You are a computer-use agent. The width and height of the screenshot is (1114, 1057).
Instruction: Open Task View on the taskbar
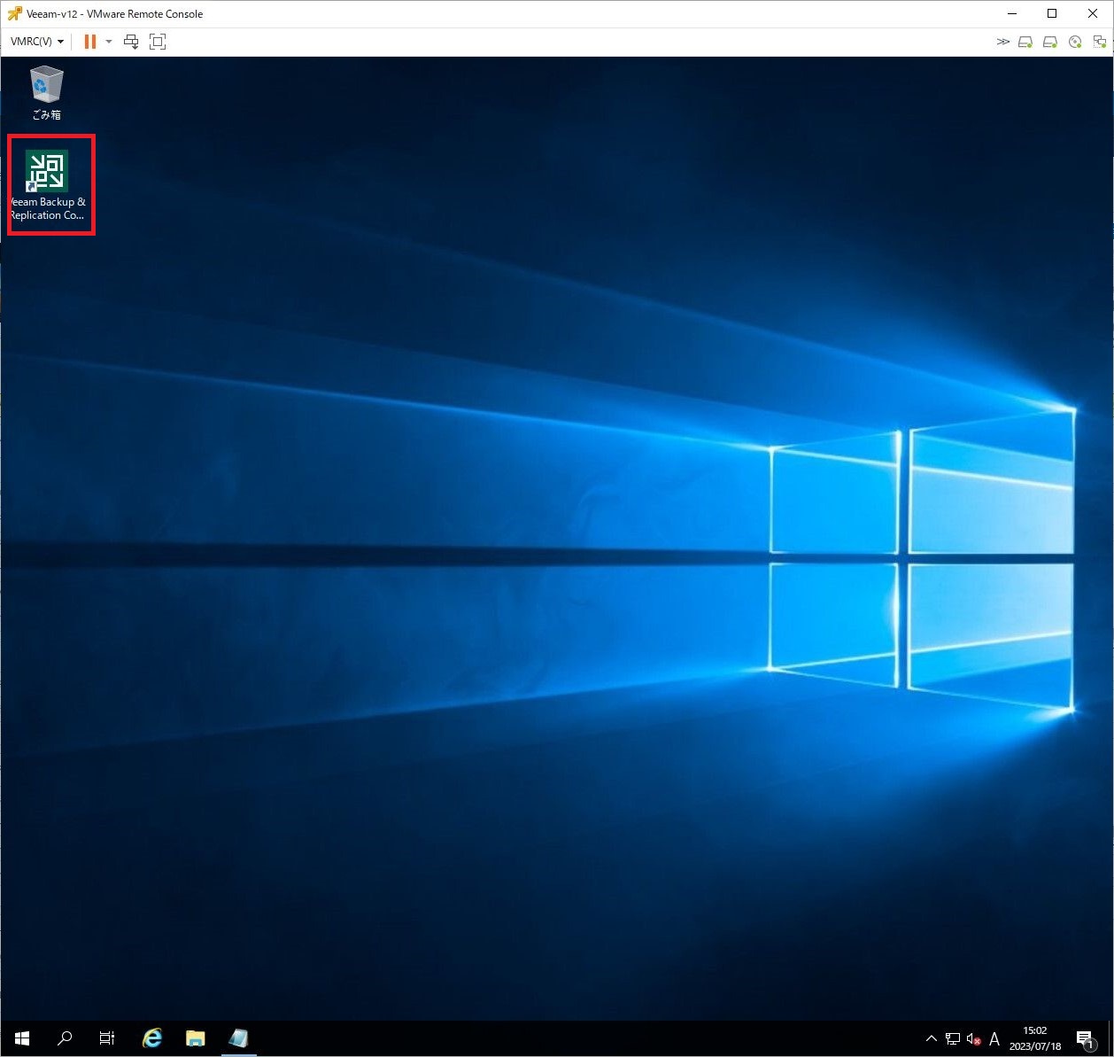coord(107,1038)
